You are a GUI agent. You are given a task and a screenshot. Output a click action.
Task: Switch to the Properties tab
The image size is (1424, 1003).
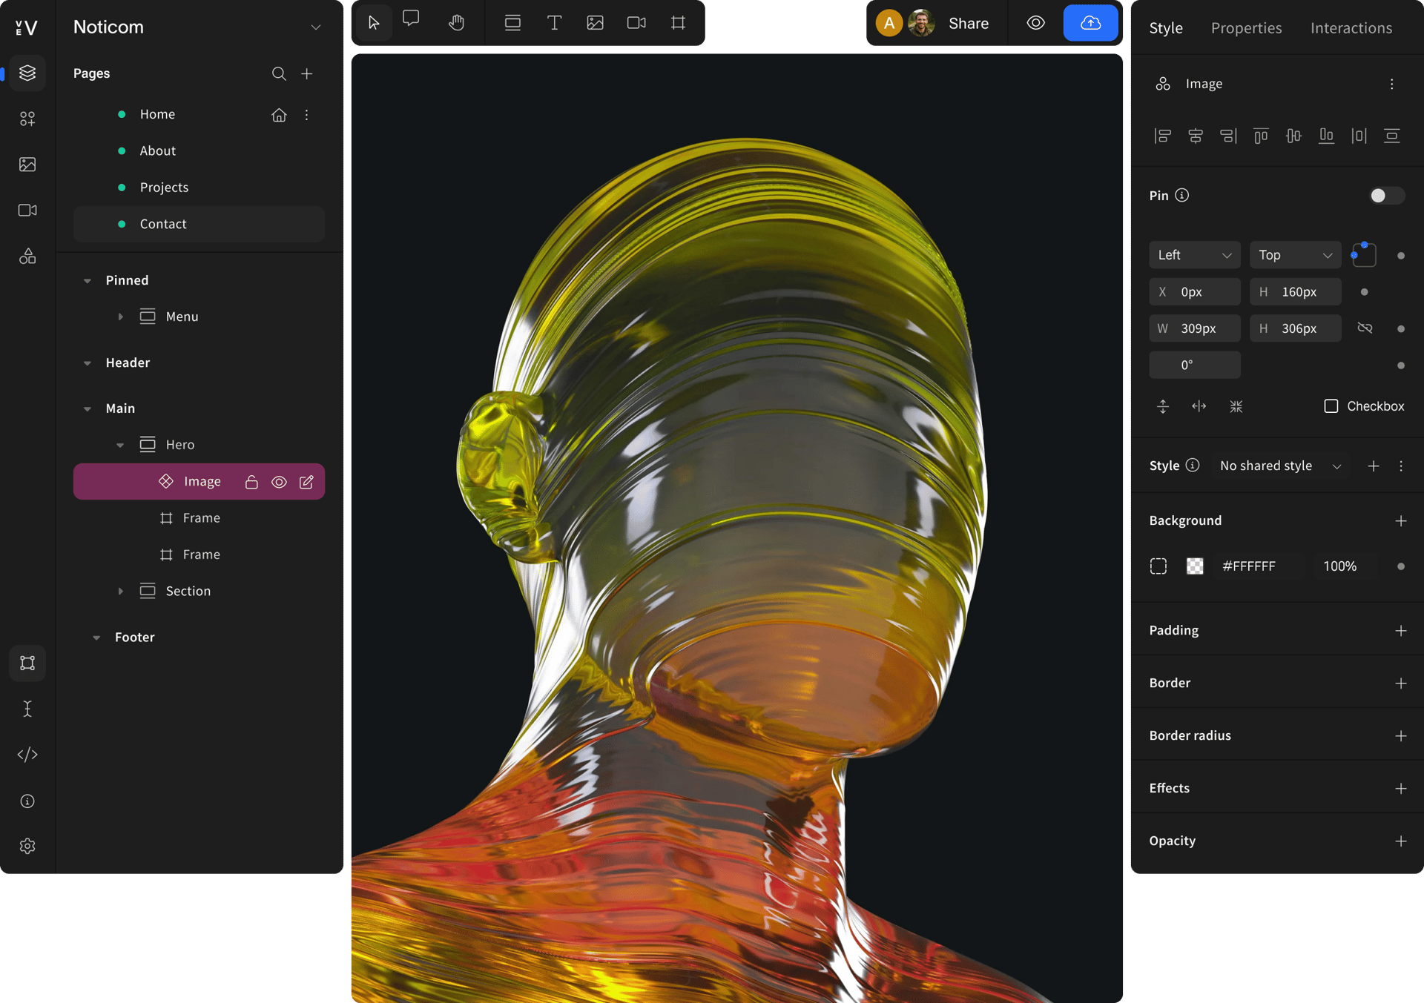[x=1246, y=27]
